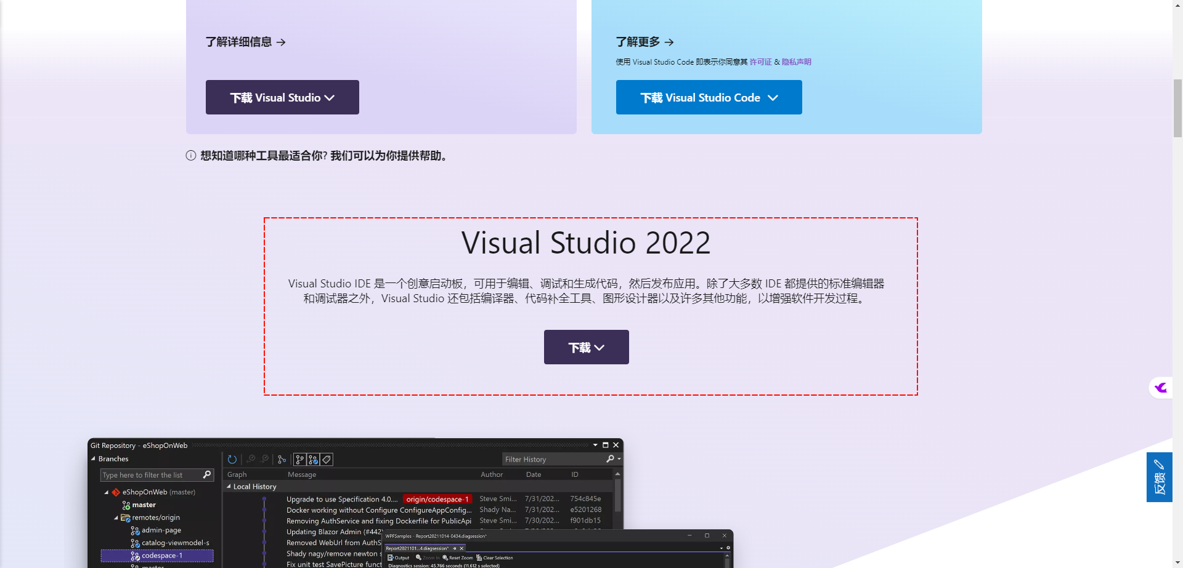Select the push commits icon
The width and height of the screenshot is (1183, 568).
click(264, 459)
